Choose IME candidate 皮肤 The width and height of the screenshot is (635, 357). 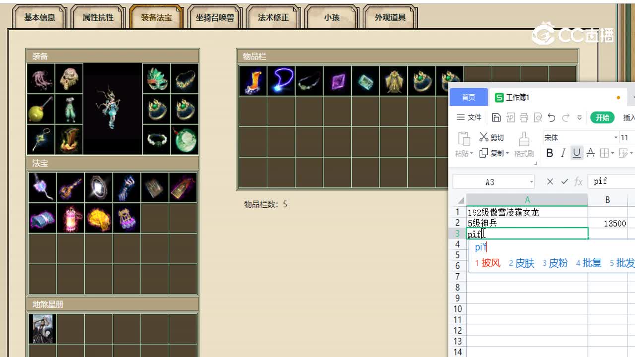(x=521, y=263)
